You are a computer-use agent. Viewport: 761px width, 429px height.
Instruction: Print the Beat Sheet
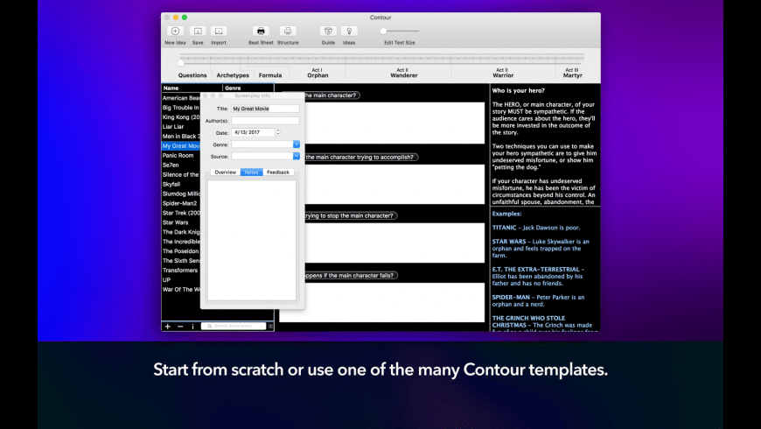[261, 32]
